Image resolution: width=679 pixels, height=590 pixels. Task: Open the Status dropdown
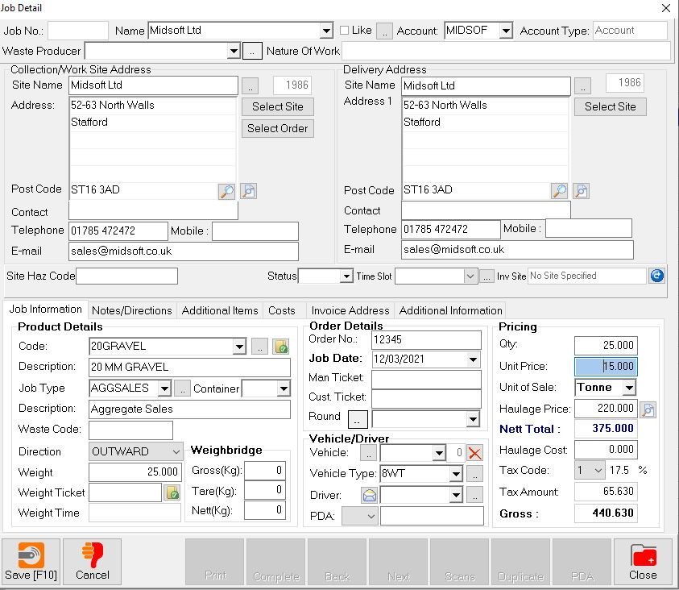click(346, 276)
